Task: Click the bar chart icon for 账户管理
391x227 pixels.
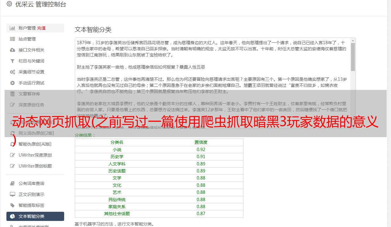Action: pyautogui.click(x=13, y=28)
